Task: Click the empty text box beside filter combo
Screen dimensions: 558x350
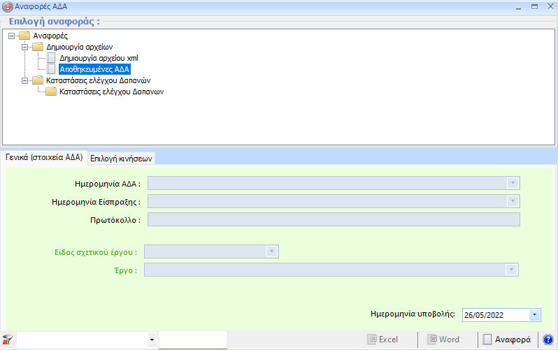Action: pos(192,340)
